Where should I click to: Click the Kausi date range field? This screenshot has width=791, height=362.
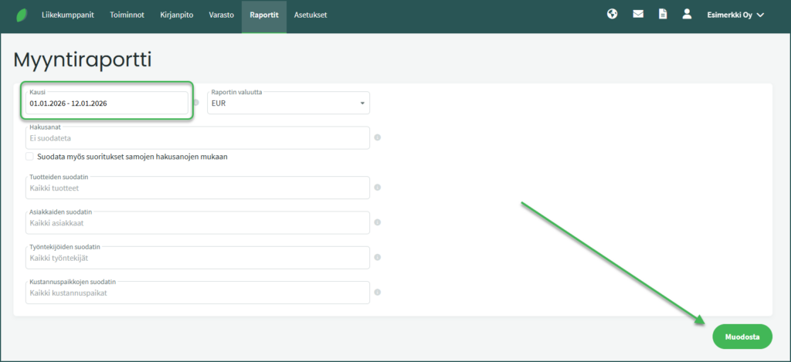(x=107, y=103)
